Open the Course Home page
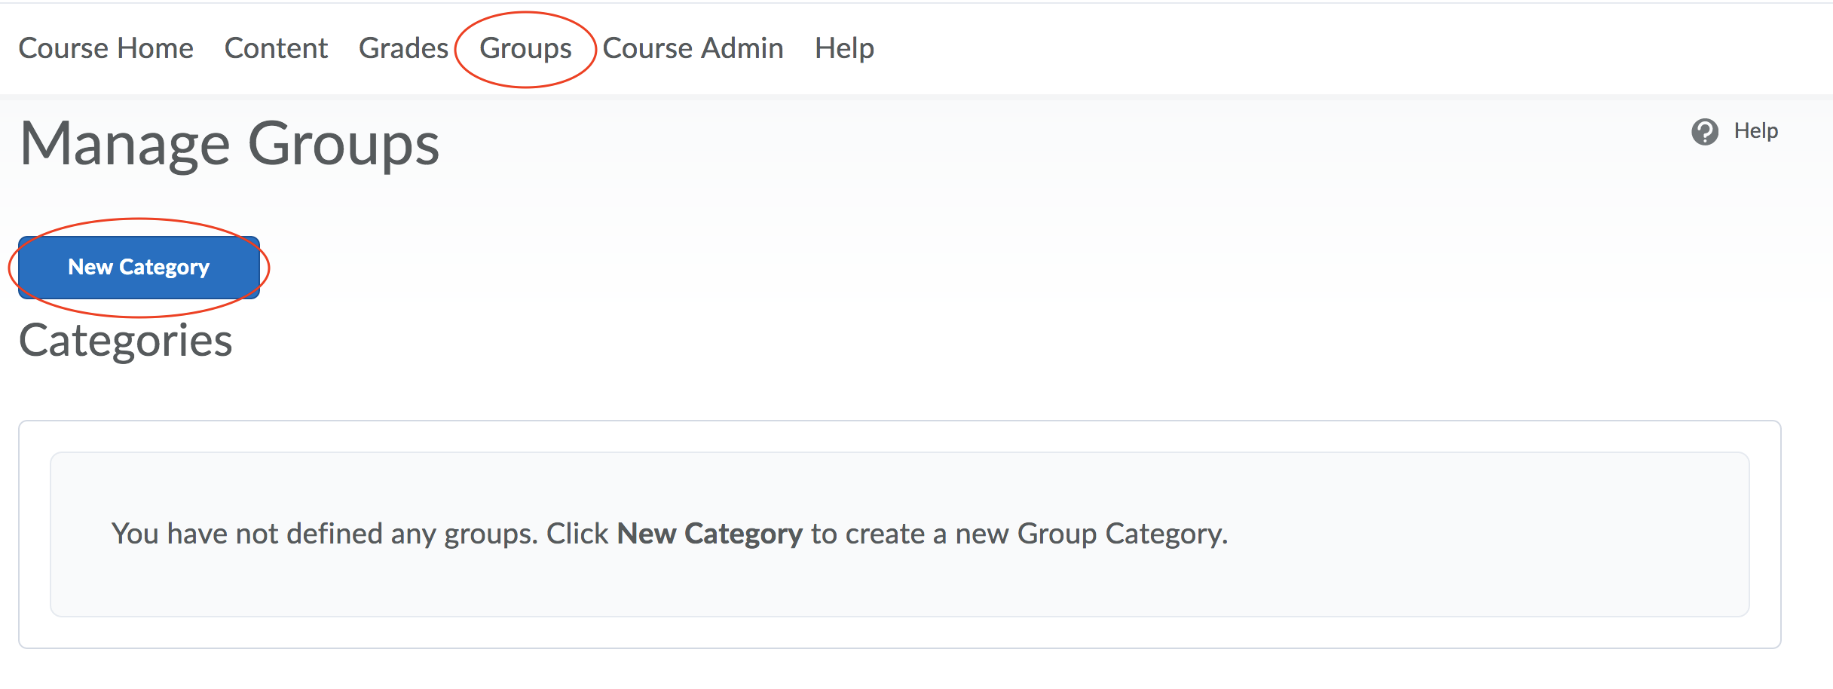 coord(106,48)
